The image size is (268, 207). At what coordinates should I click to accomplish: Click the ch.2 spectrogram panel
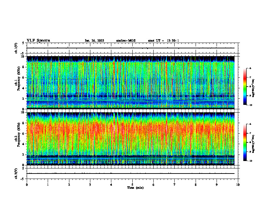click(131, 139)
